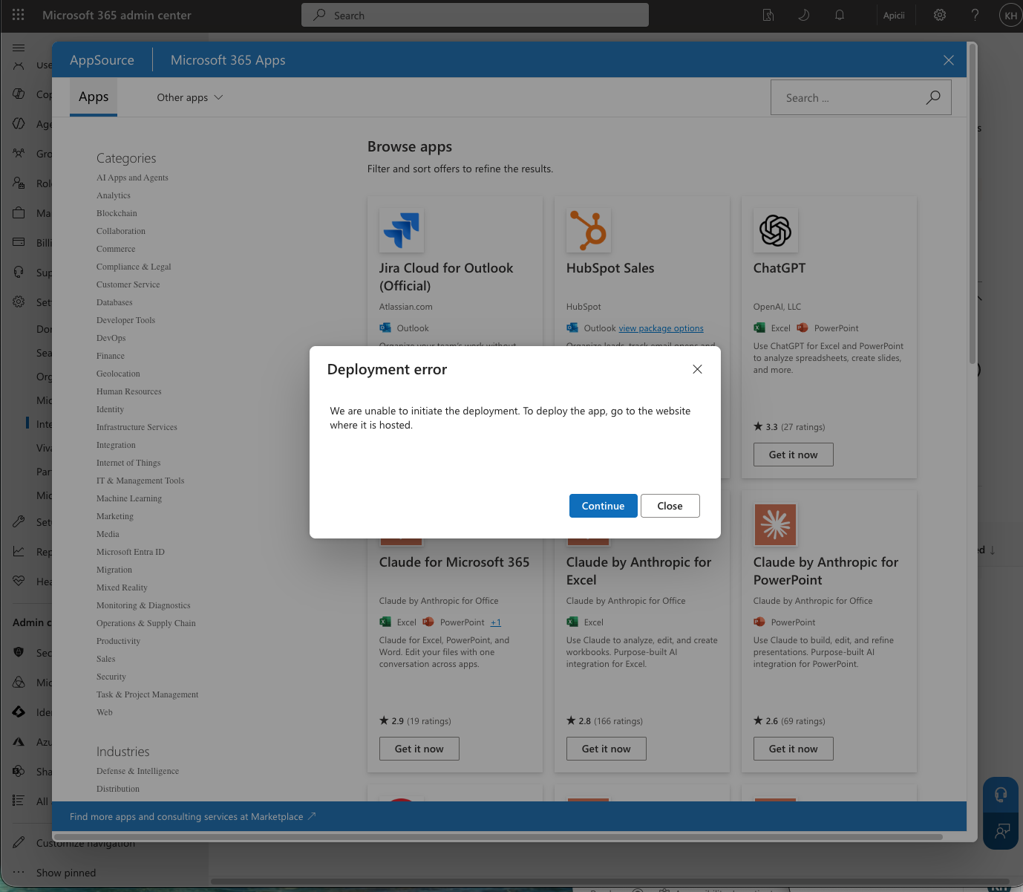Select the Machine Learning category
Viewport: 1023px width, 892px height.
(129, 498)
